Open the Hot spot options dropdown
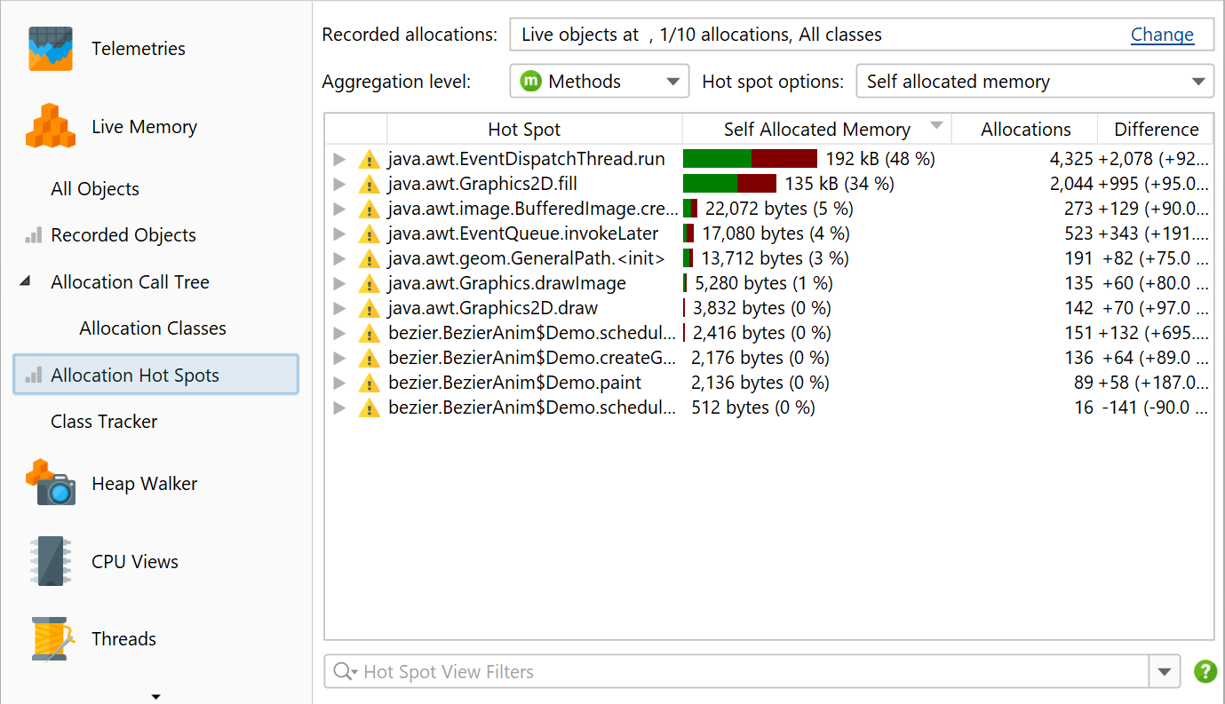The width and height of the screenshot is (1225, 704). coord(1035,82)
